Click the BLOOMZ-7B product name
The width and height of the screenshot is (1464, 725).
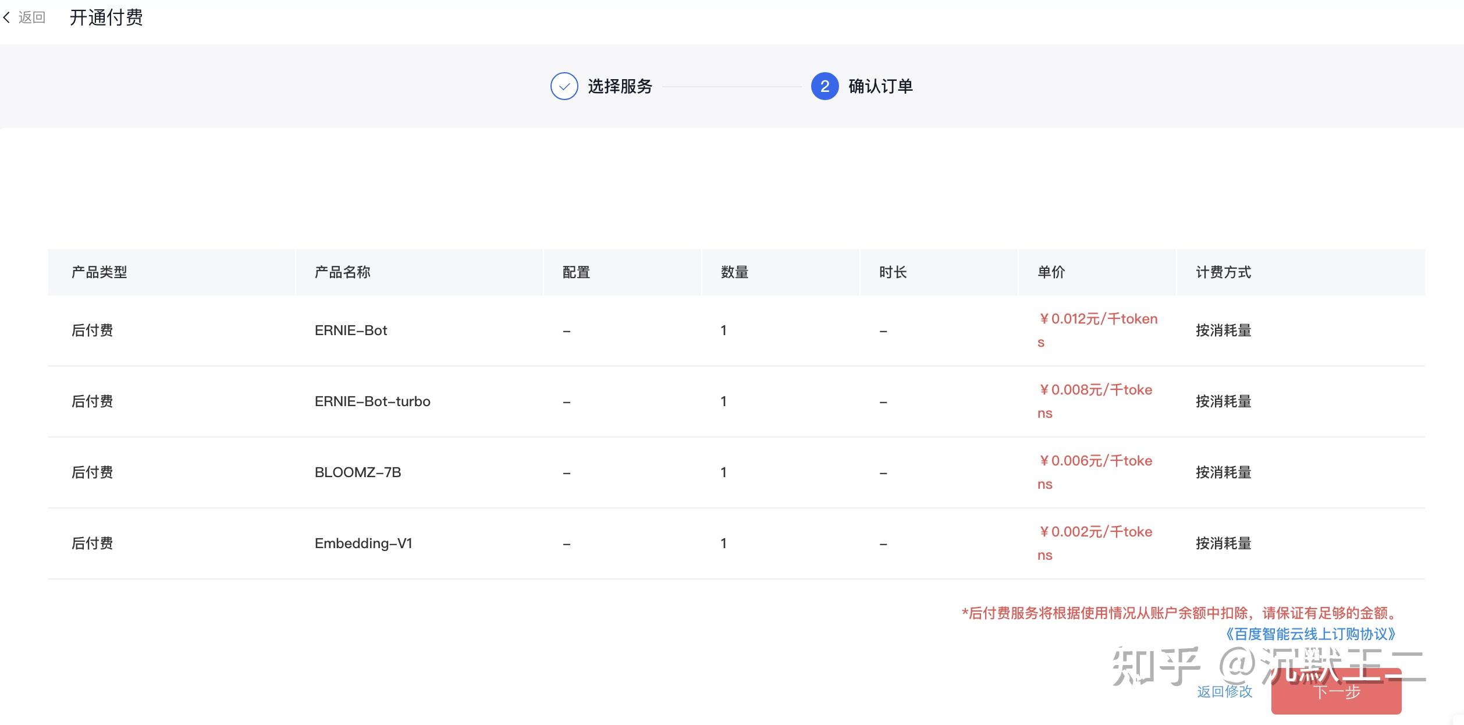(357, 472)
